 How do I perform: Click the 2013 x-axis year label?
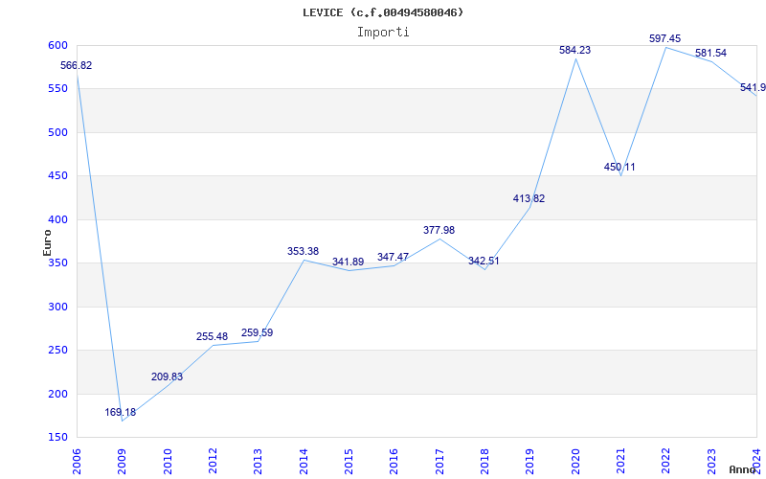coord(258,461)
